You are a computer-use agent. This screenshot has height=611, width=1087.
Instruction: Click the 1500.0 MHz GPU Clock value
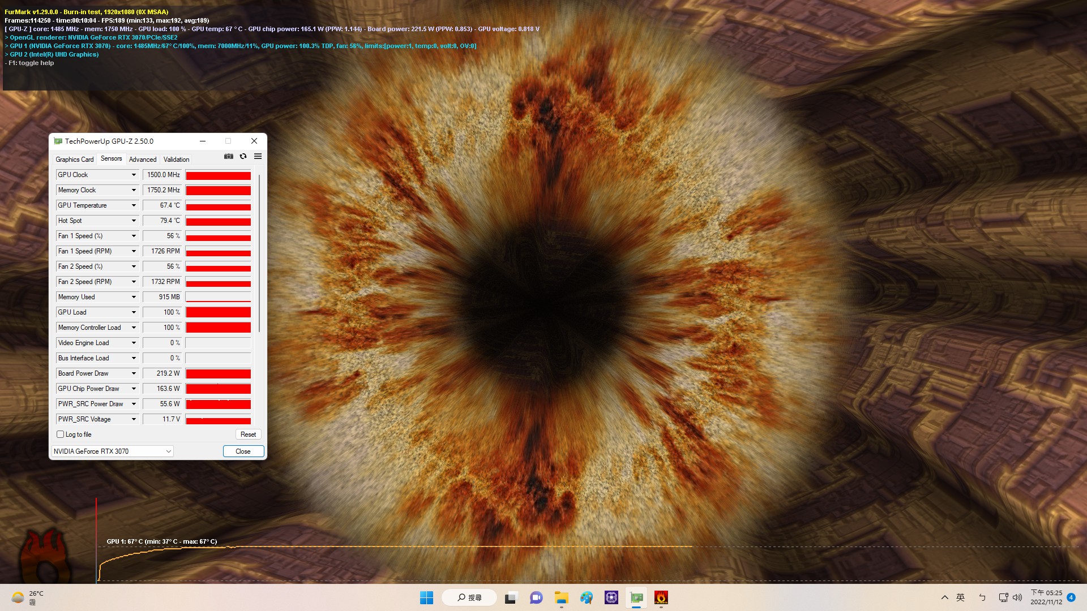point(162,175)
